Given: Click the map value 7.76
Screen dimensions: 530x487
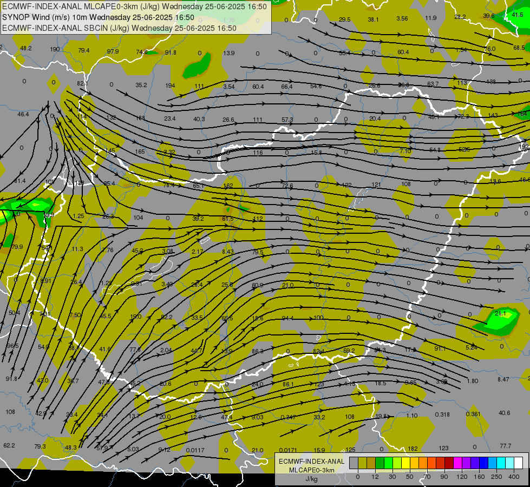Looking at the screenshot, I should (108, 250).
